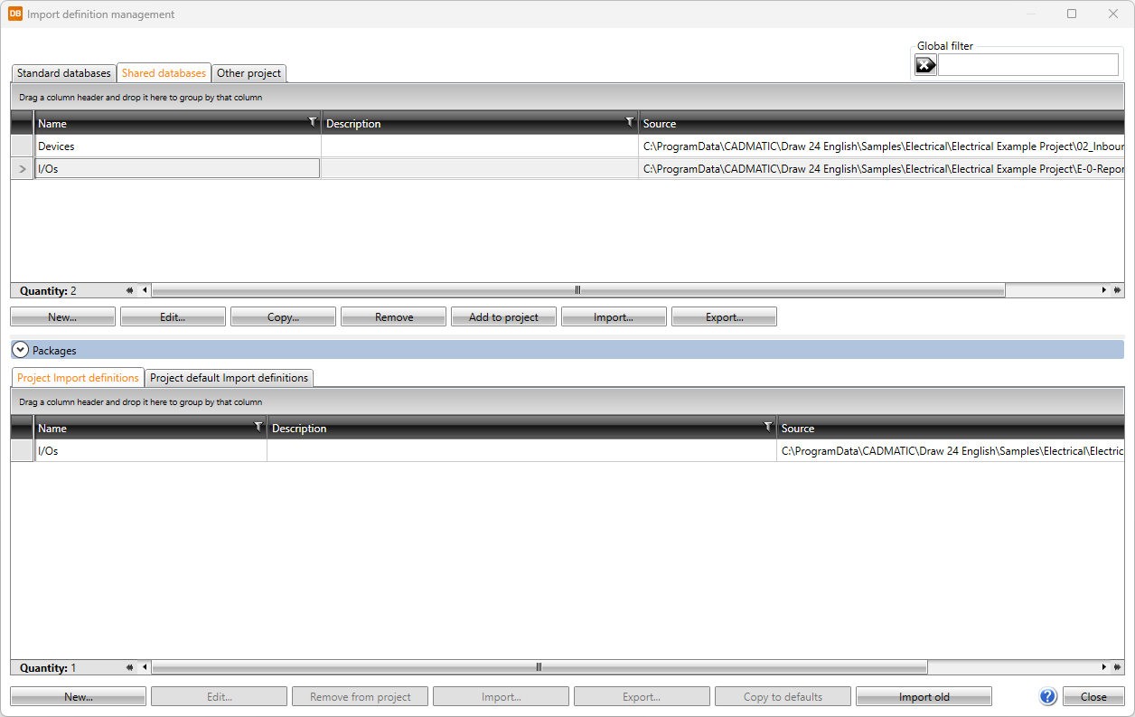The height and width of the screenshot is (717, 1135).
Task: Switch to Project default Import definitions tab
Action: tap(229, 378)
